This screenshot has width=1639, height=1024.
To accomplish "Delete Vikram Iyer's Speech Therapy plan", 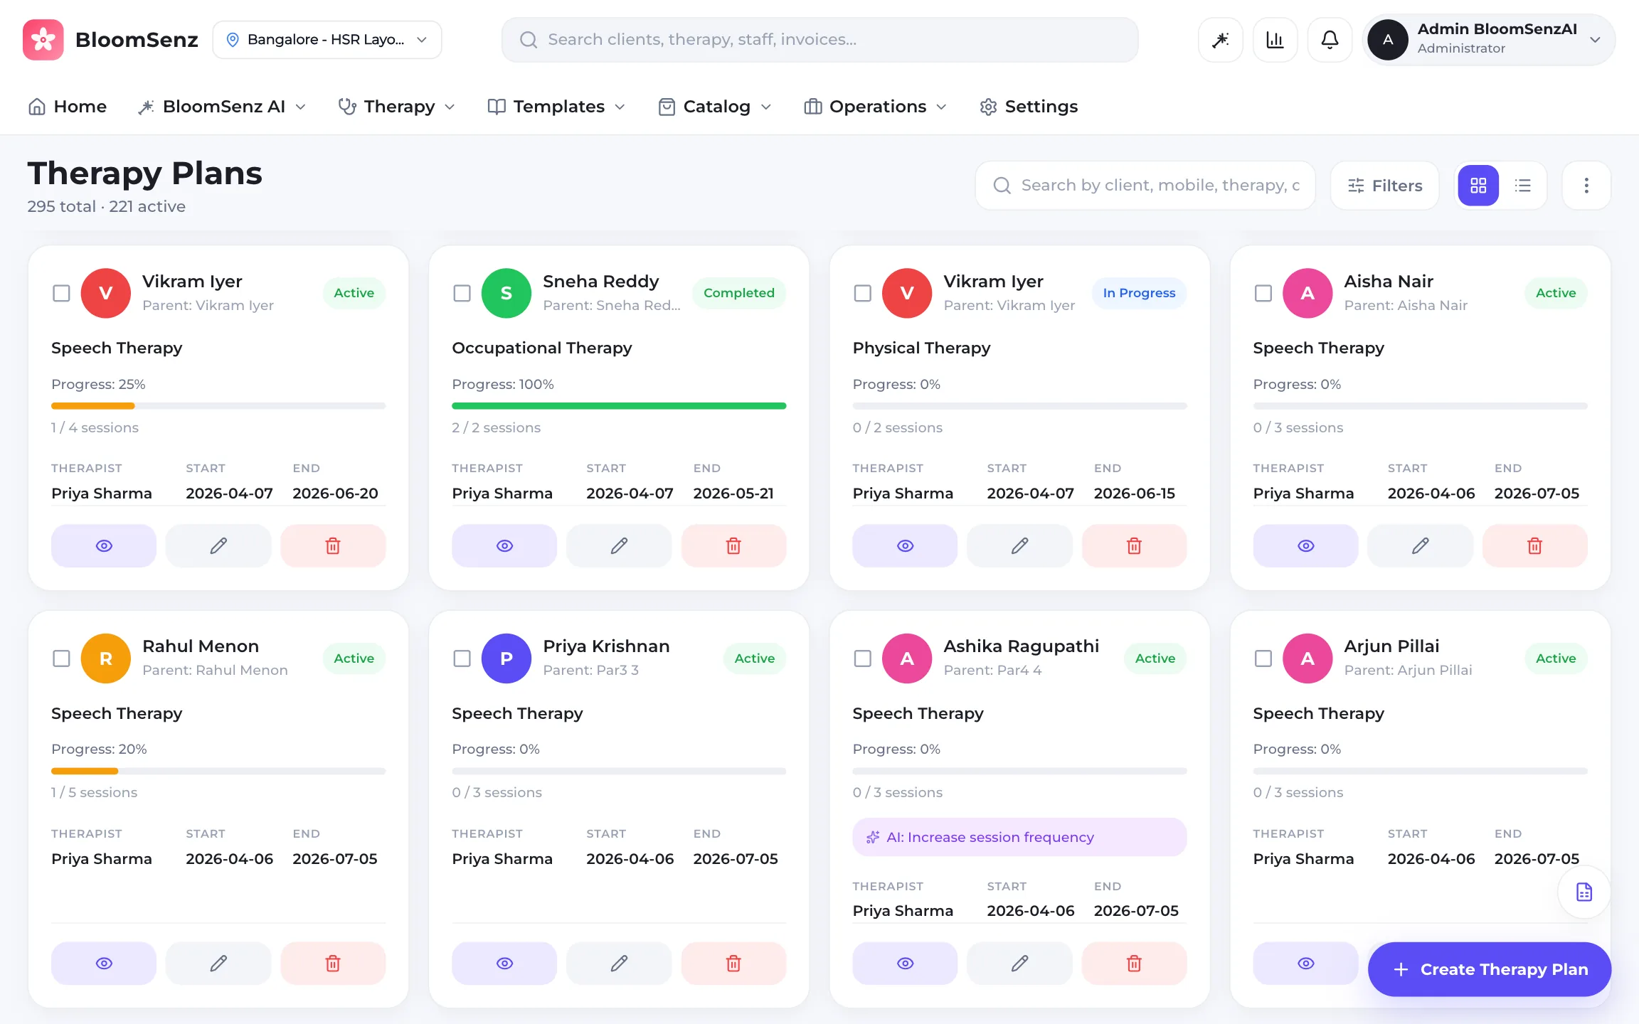I will (x=333, y=545).
